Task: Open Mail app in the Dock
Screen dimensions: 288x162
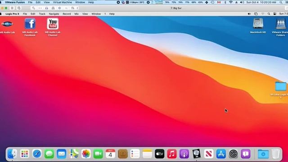Action: coord(62,154)
